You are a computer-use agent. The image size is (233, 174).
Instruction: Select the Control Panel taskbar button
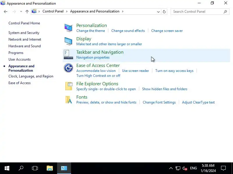click(64, 168)
